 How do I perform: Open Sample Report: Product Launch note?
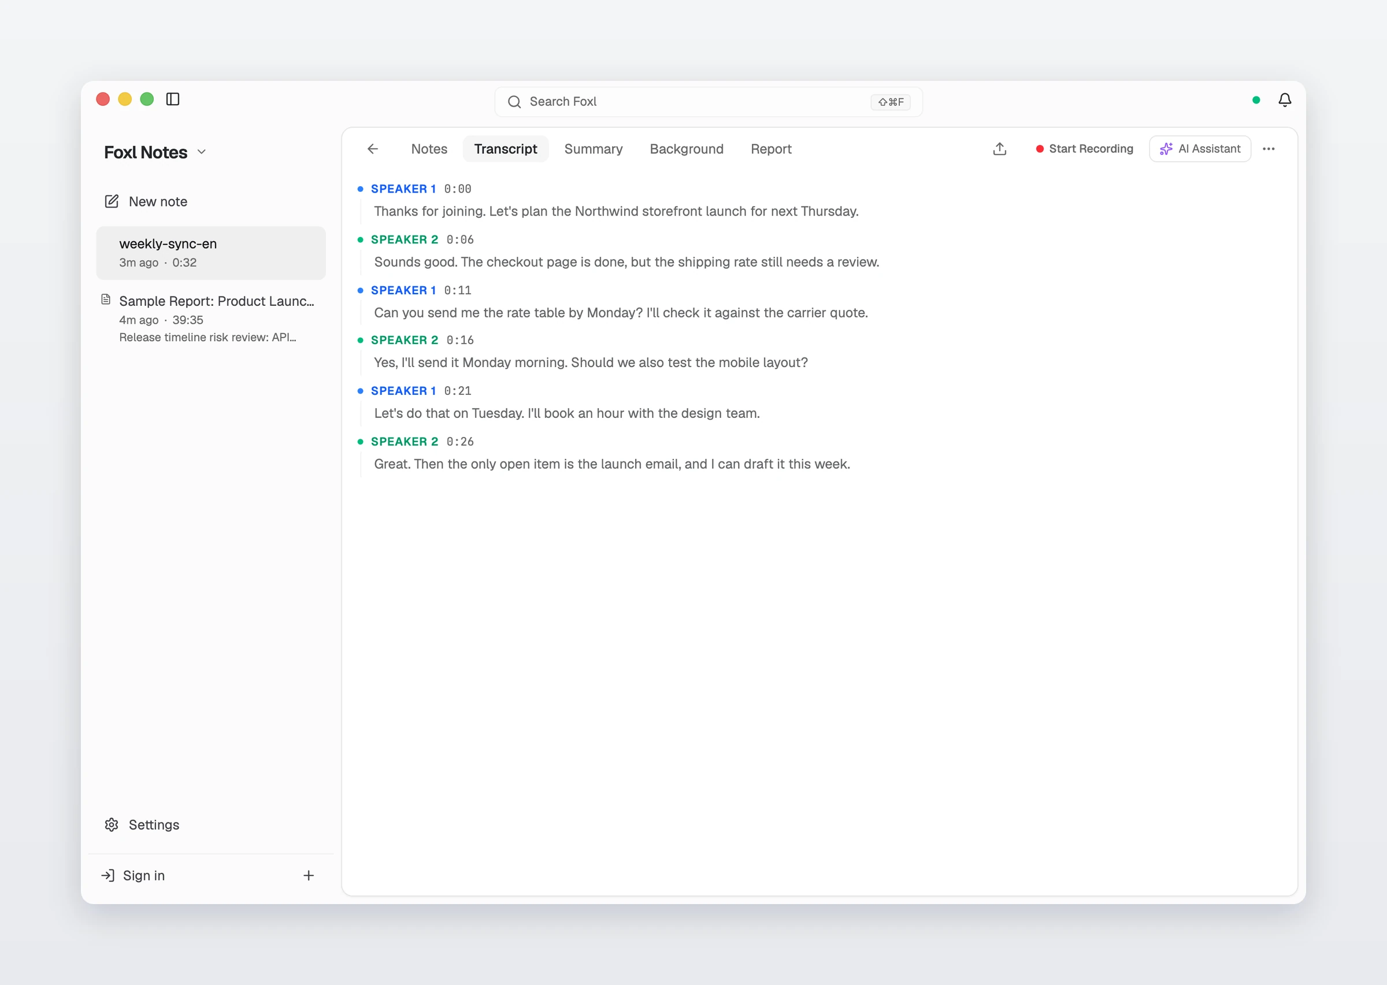click(211, 319)
